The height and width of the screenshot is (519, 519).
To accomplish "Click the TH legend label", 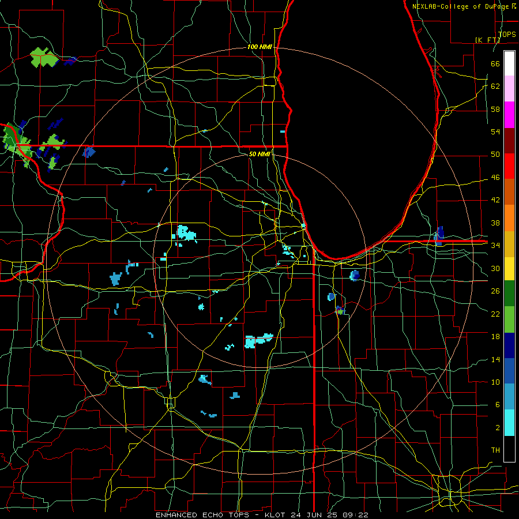I will (495, 450).
